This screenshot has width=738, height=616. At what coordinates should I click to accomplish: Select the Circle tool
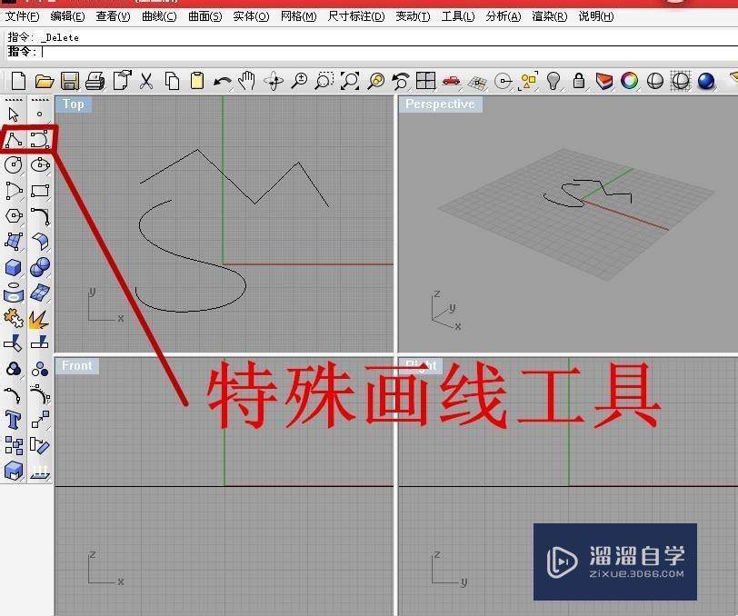[x=13, y=165]
